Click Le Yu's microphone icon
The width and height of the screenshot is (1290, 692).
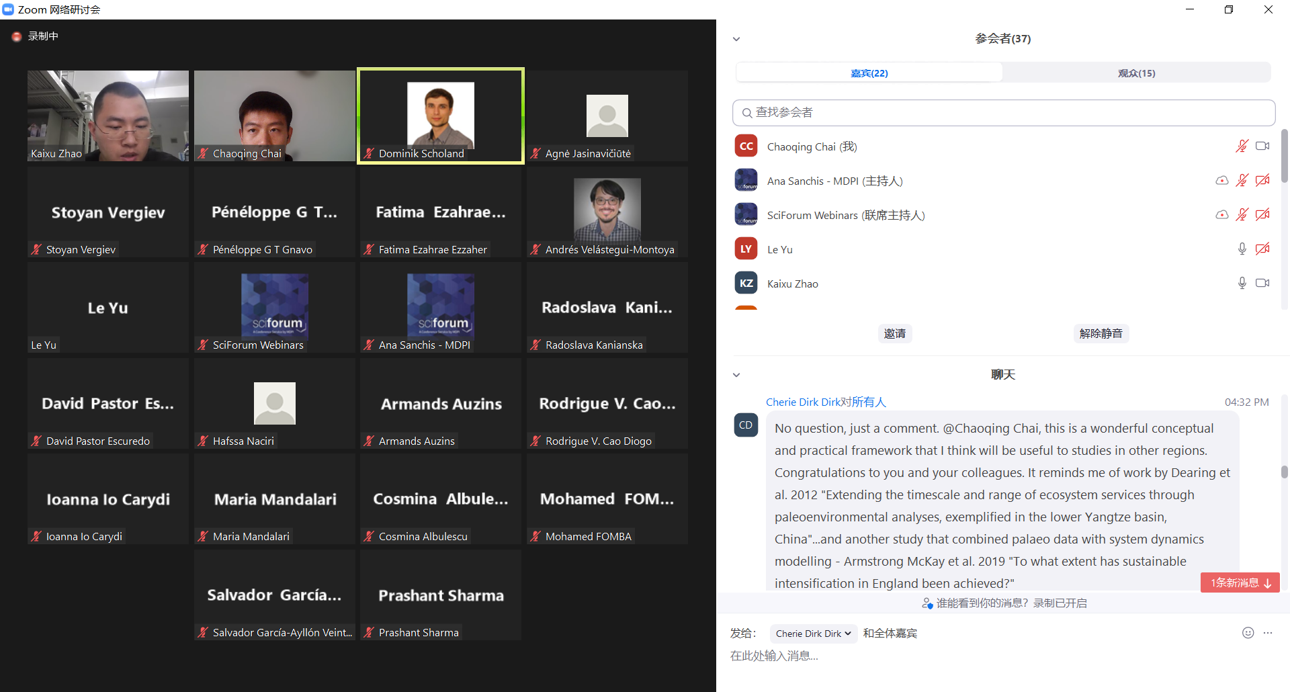(x=1242, y=249)
